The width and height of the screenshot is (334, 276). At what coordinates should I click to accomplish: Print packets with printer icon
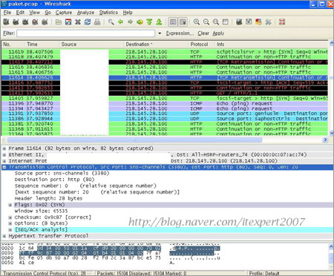coord(97,22)
